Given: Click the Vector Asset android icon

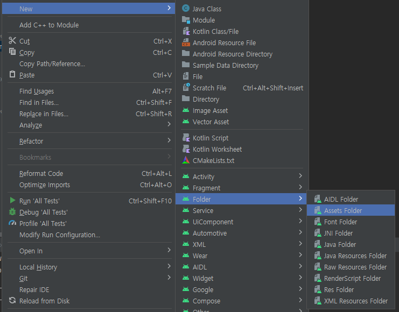Looking at the screenshot, I should coord(186,122).
